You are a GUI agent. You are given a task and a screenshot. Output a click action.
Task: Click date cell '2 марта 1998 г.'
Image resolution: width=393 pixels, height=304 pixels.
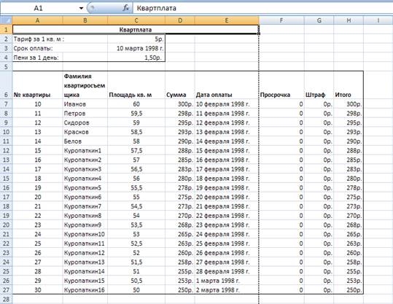[x=227, y=290]
